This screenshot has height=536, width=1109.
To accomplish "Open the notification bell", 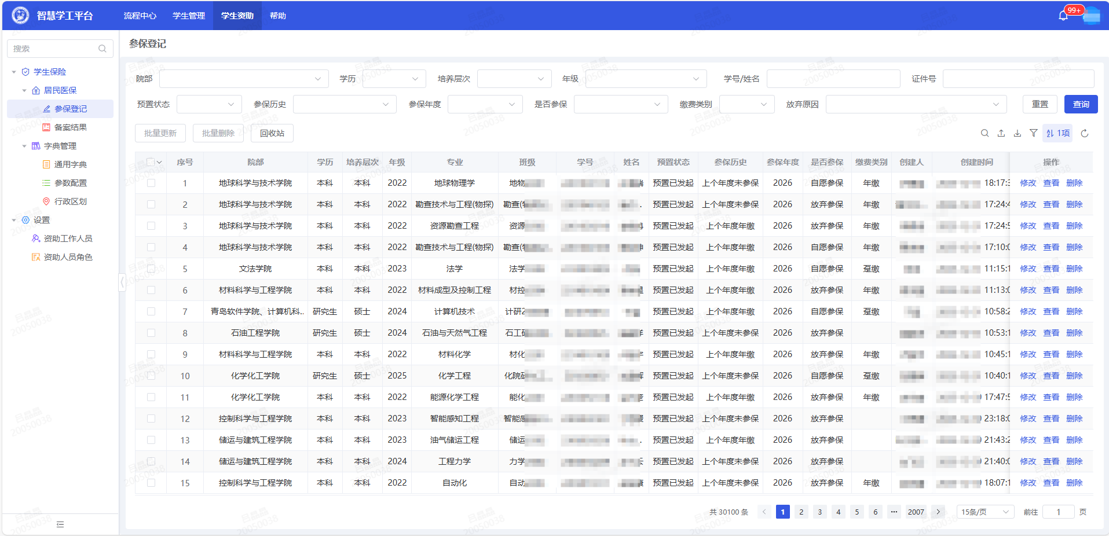I will pyautogui.click(x=1063, y=16).
